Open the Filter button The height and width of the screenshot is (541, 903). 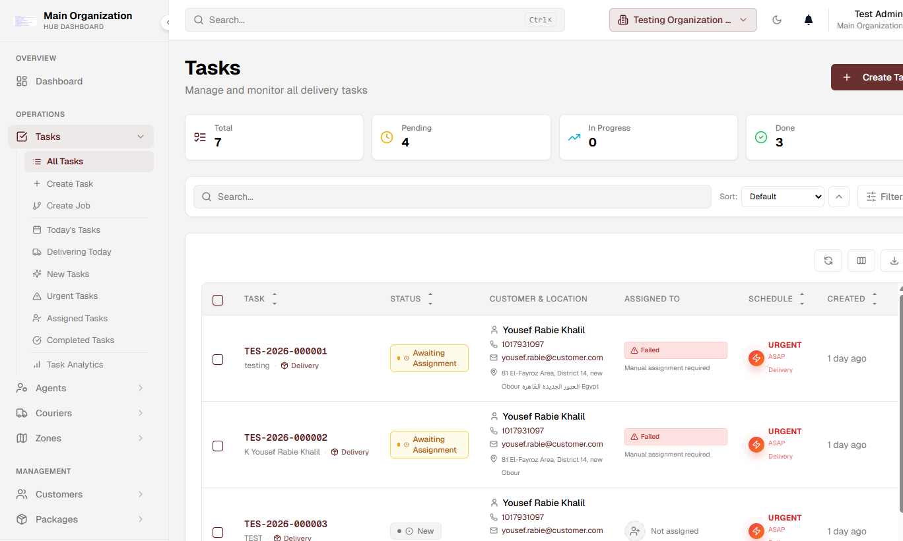[881, 197]
